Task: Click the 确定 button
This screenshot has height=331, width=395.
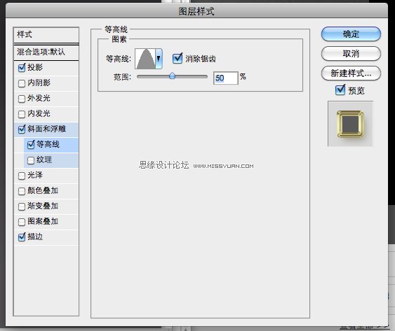Action: click(351, 34)
